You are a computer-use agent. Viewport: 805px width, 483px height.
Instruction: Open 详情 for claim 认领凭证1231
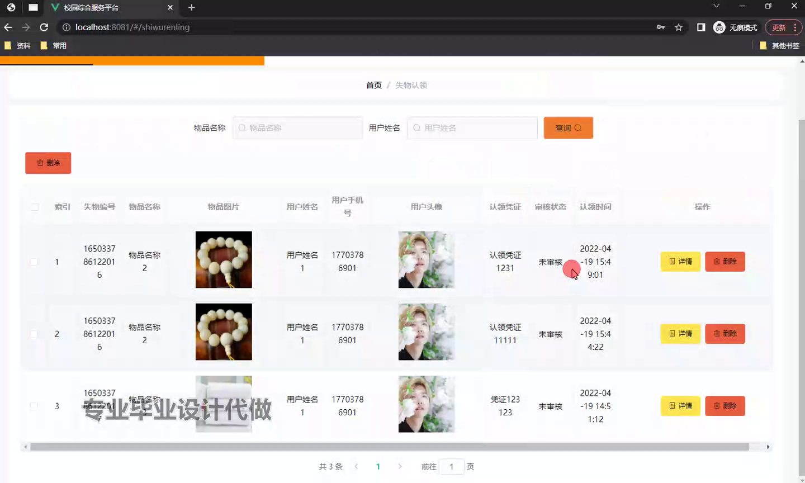pyautogui.click(x=680, y=262)
